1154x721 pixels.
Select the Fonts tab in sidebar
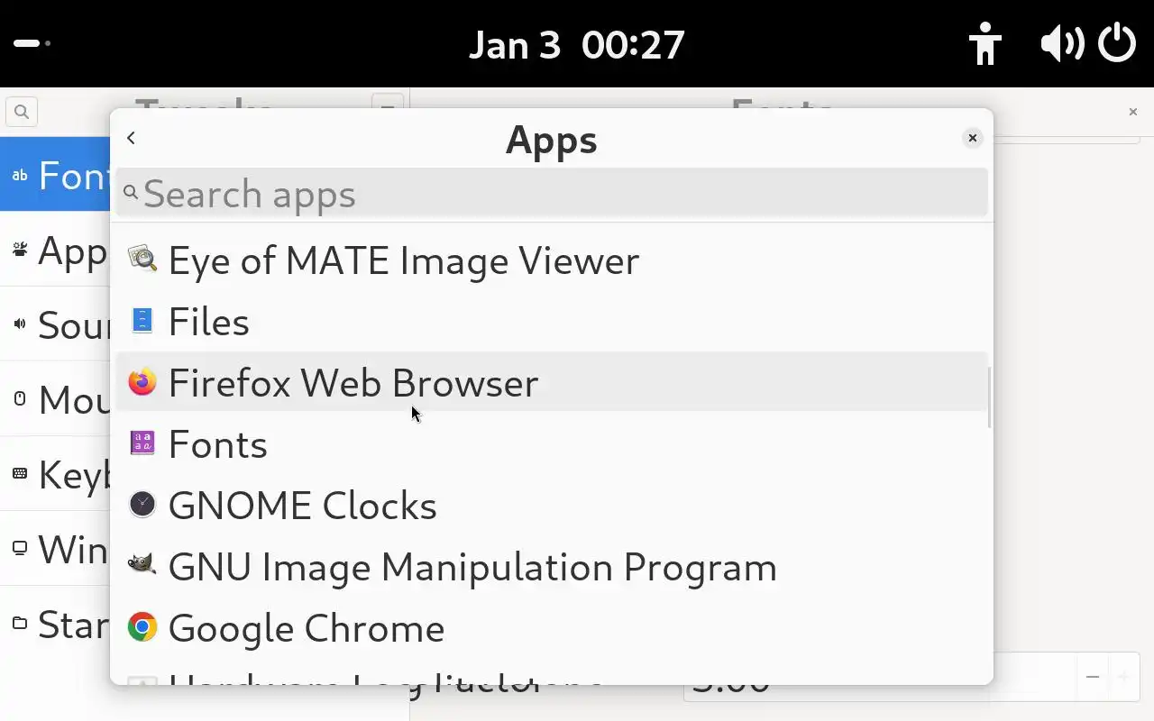point(56,175)
